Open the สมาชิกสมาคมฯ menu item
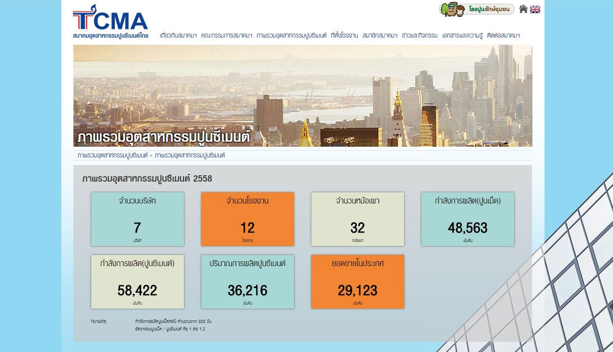The height and width of the screenshot is (352, 613). click(x=380, y=35)
